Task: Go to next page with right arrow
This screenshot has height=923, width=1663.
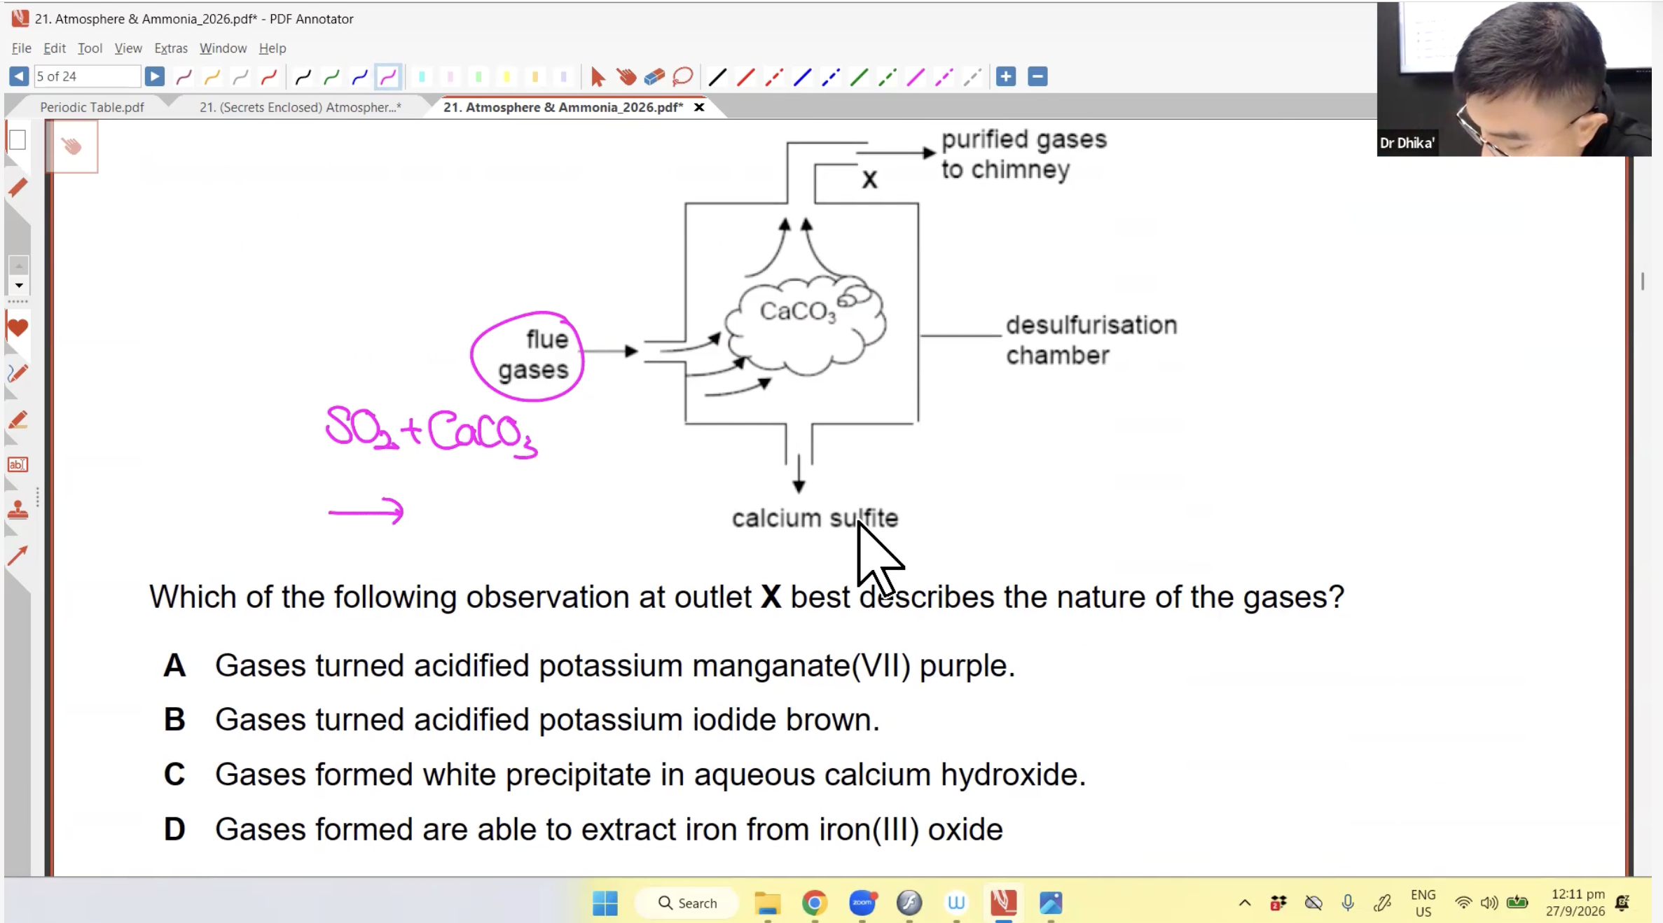Action: [x=154, y=76]
